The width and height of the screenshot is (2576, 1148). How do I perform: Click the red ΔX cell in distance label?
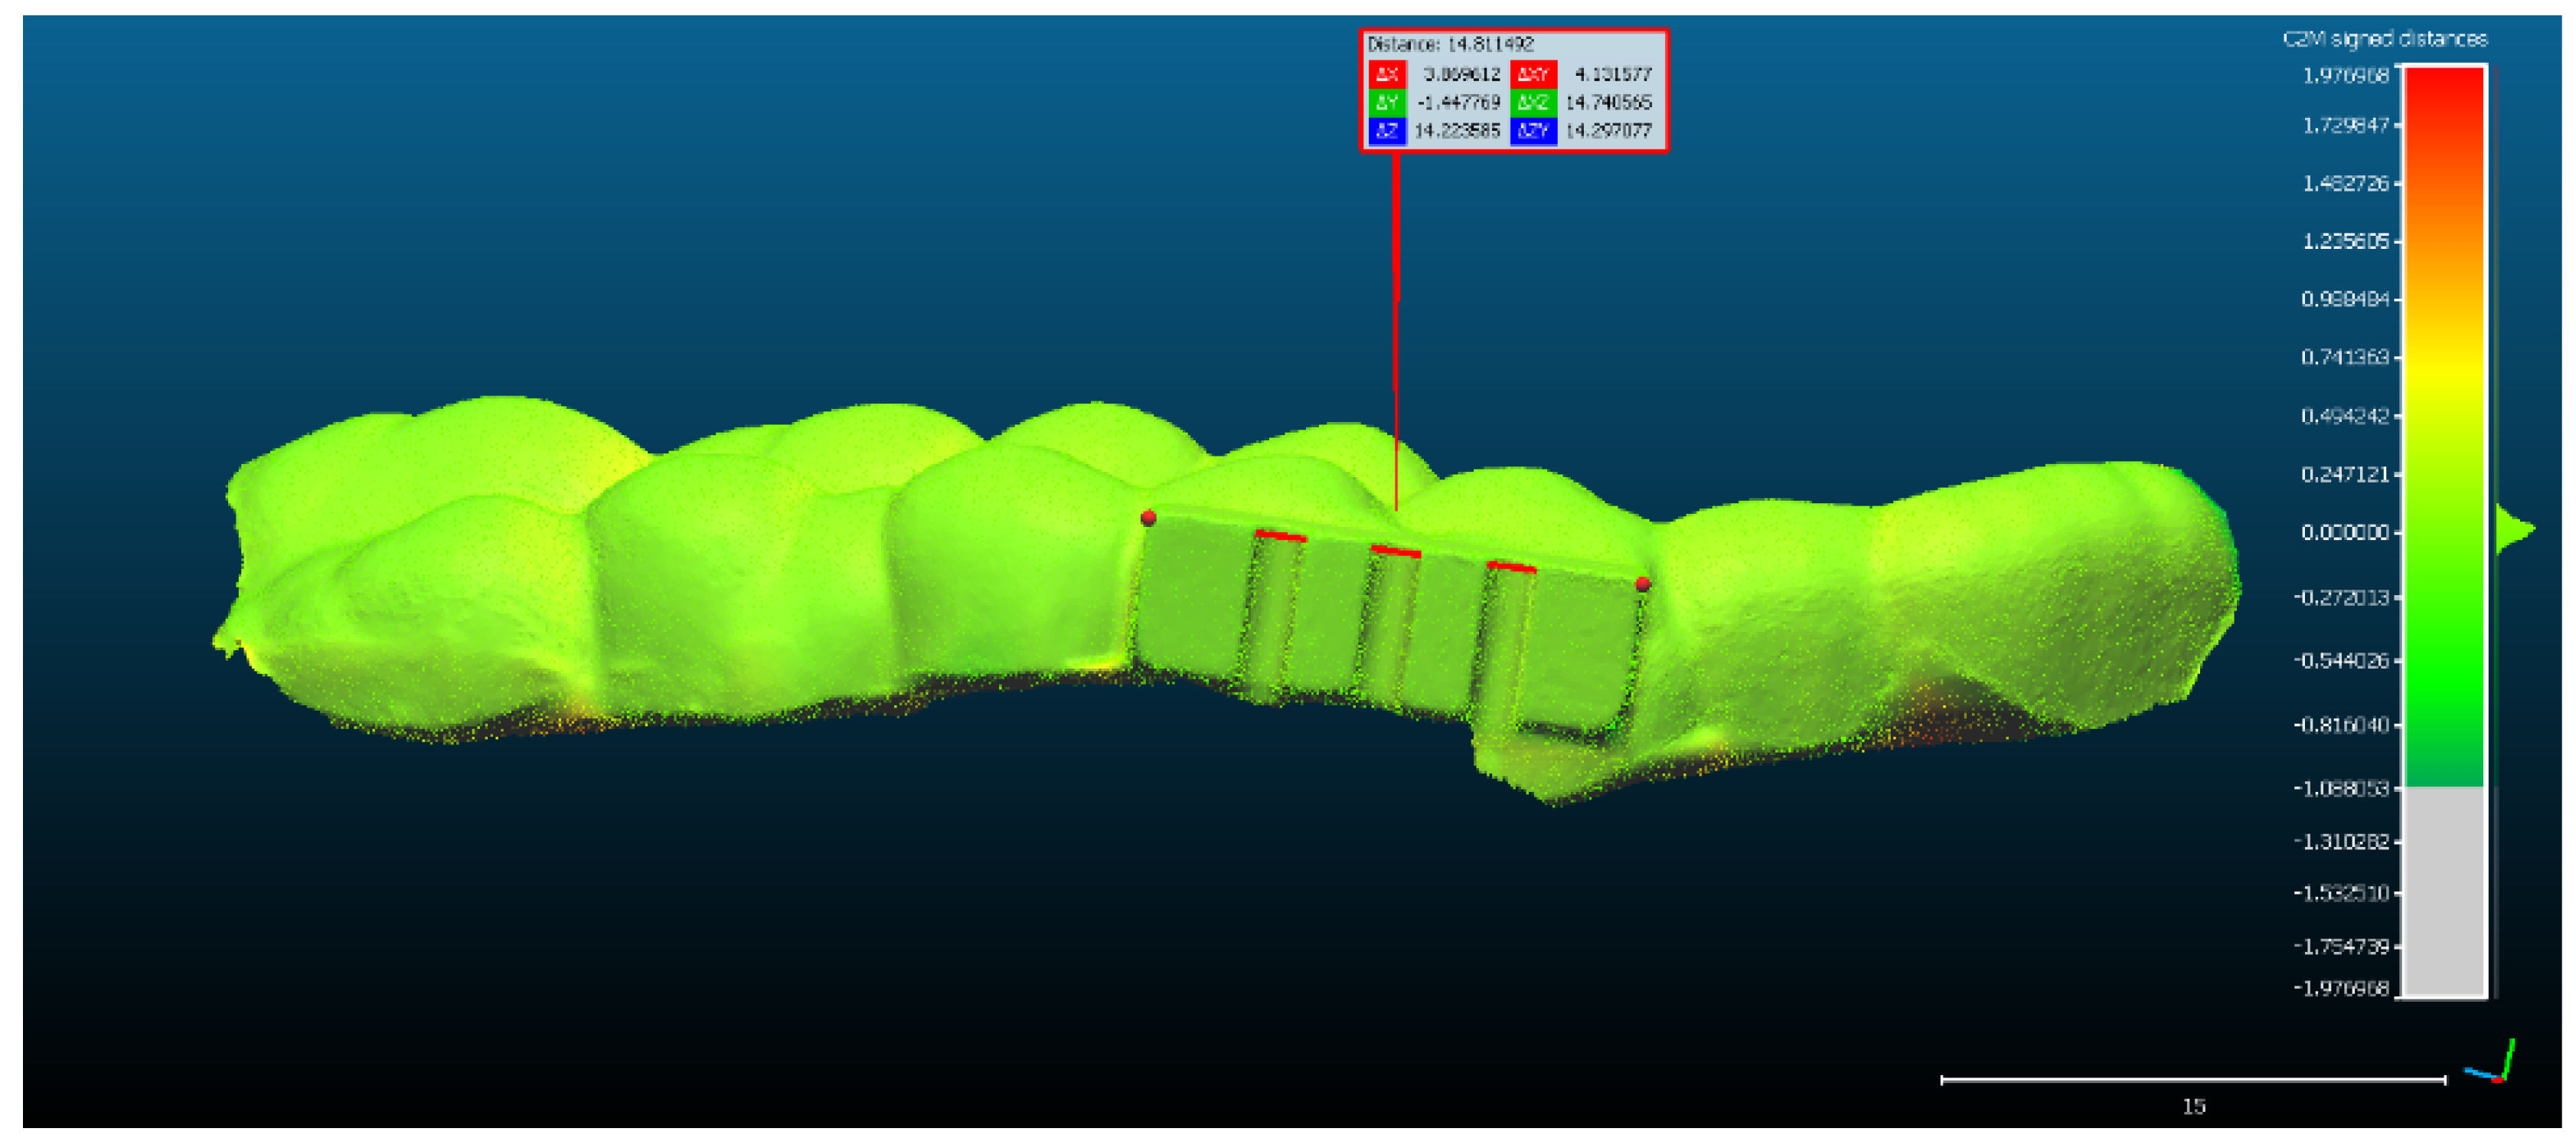click(1387, 74)
